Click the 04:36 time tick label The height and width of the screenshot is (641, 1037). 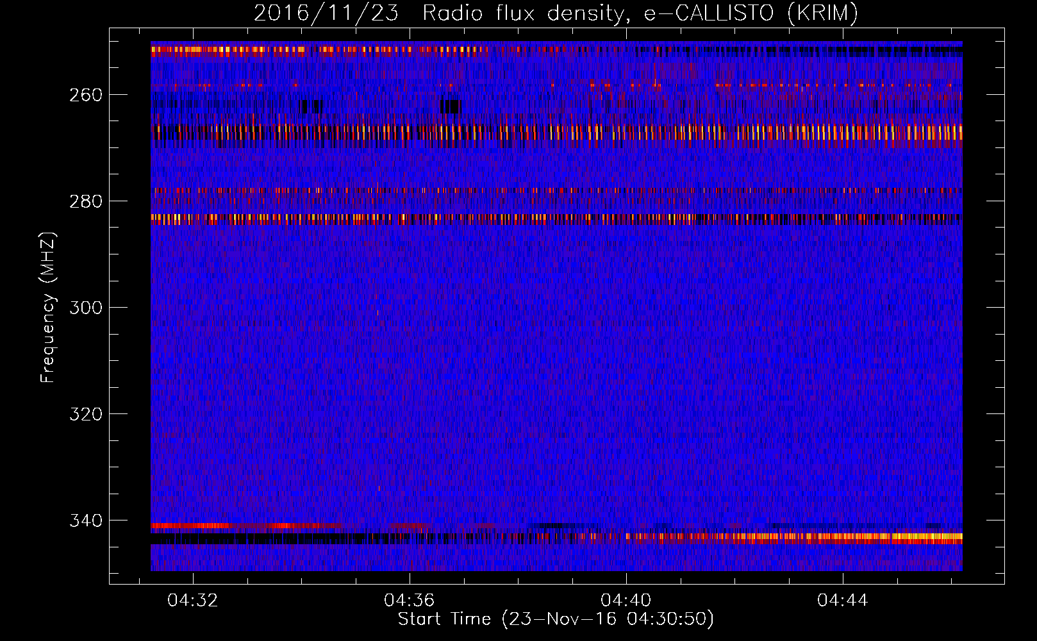tap(410, 601)
